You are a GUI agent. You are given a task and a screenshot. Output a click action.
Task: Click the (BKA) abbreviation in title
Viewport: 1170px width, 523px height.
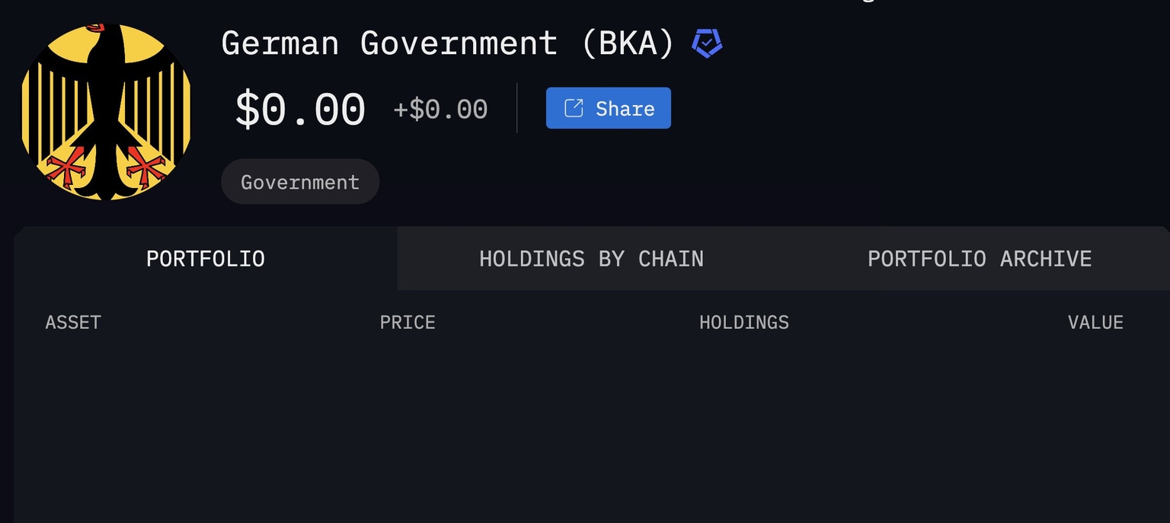628,43
